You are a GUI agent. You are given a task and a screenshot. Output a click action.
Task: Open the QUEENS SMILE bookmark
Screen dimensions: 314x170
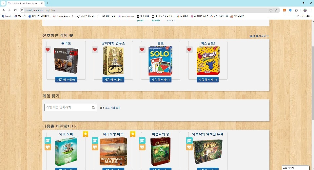pos(199,16)
